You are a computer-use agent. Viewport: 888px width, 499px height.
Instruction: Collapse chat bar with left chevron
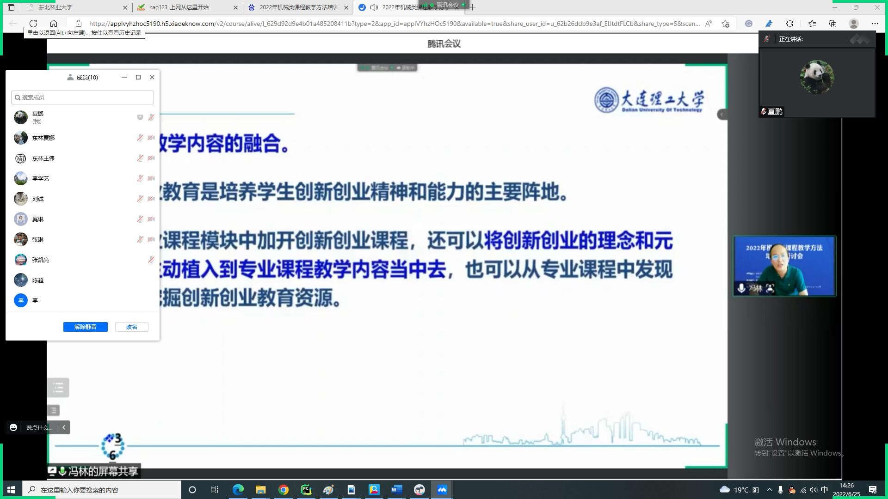[64, 427]
